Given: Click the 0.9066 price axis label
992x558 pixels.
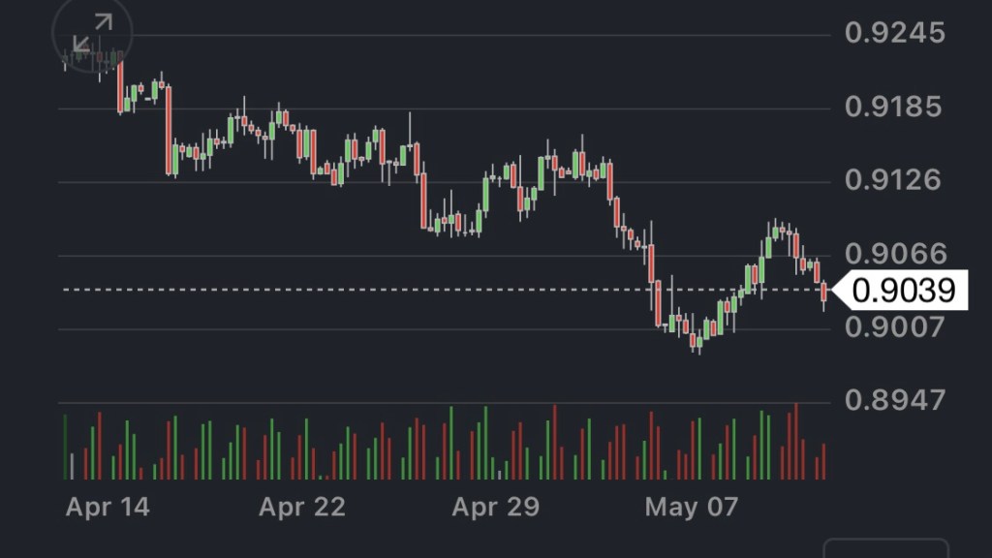Looking at the screenshot, I should tap(893, 254).
